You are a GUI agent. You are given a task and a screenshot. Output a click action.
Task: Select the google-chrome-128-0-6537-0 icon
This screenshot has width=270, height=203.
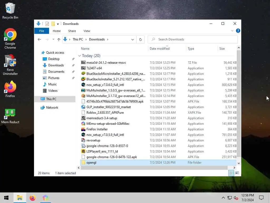(x=83, y=146)
